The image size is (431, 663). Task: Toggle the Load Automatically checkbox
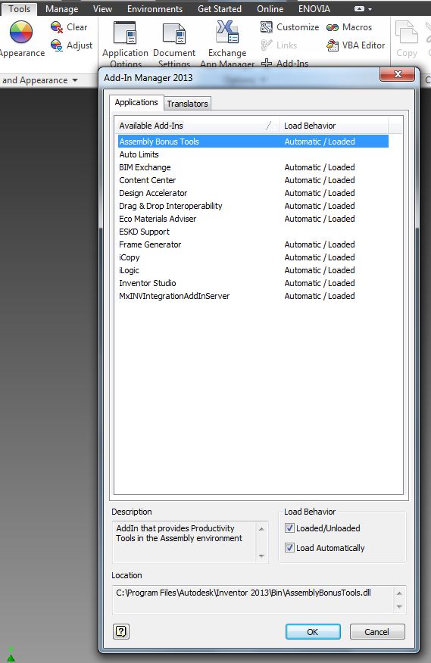pyautogui.click(x=289, y=547)
